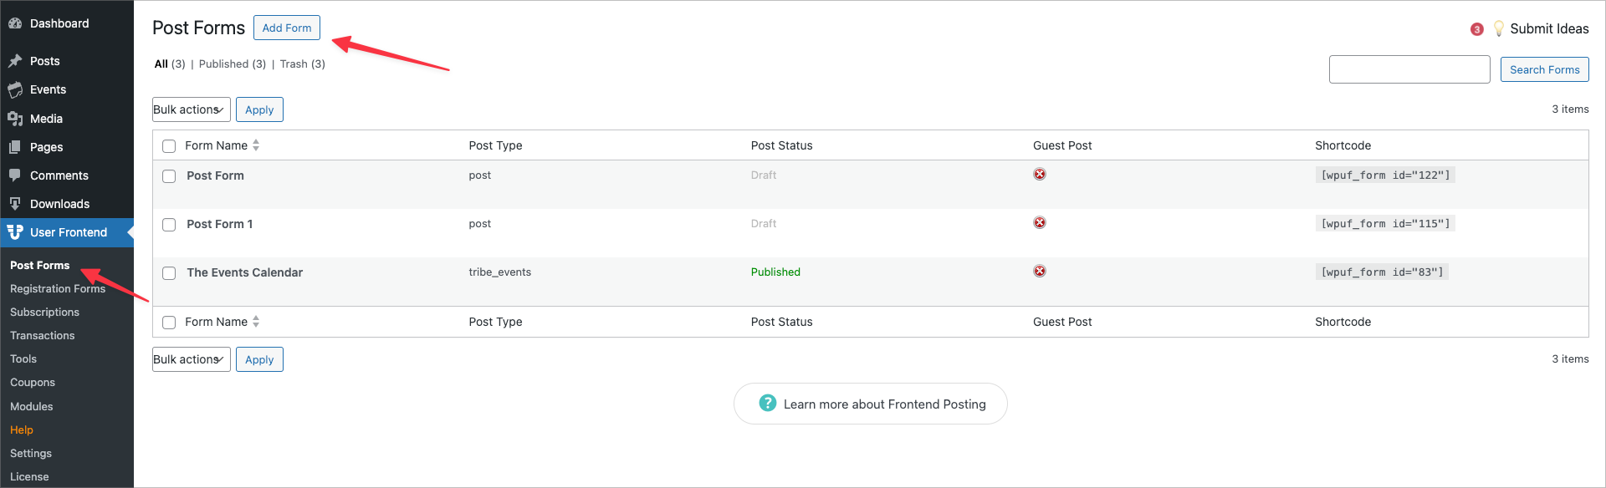This screenshot has height=488, width=1606.
Task: Open the Dashboard using its gauge icon
Action: pos(15,23)
